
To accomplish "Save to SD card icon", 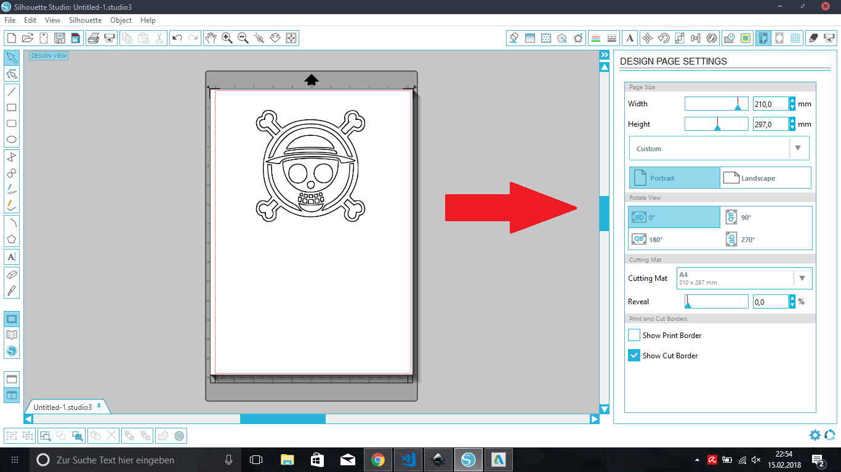I will (76, 38).
